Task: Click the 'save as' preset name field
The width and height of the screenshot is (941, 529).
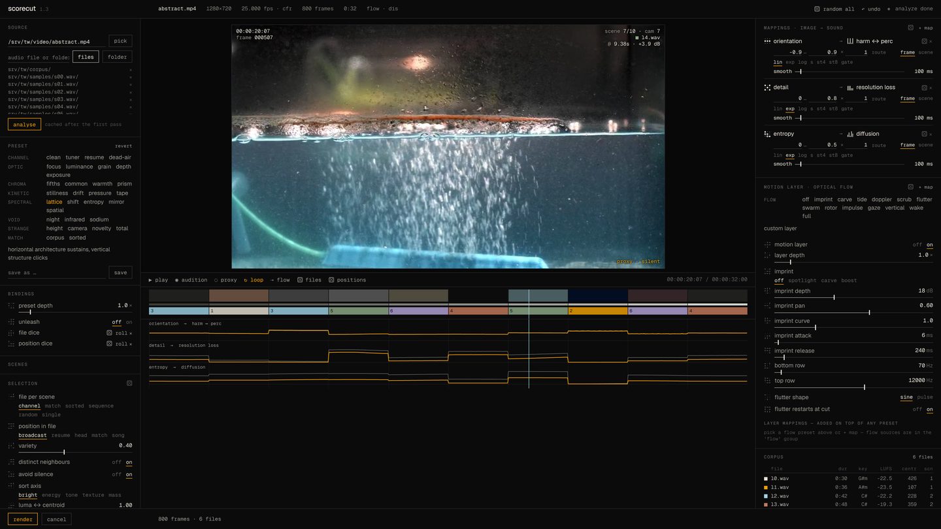Action: point(57,272)
